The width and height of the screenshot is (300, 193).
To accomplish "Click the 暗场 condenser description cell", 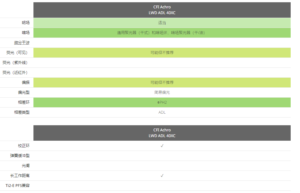I will click(x=162, y=33).
